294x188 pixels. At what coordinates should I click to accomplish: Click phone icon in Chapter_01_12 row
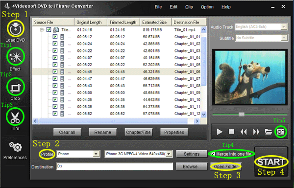(62, 114)
